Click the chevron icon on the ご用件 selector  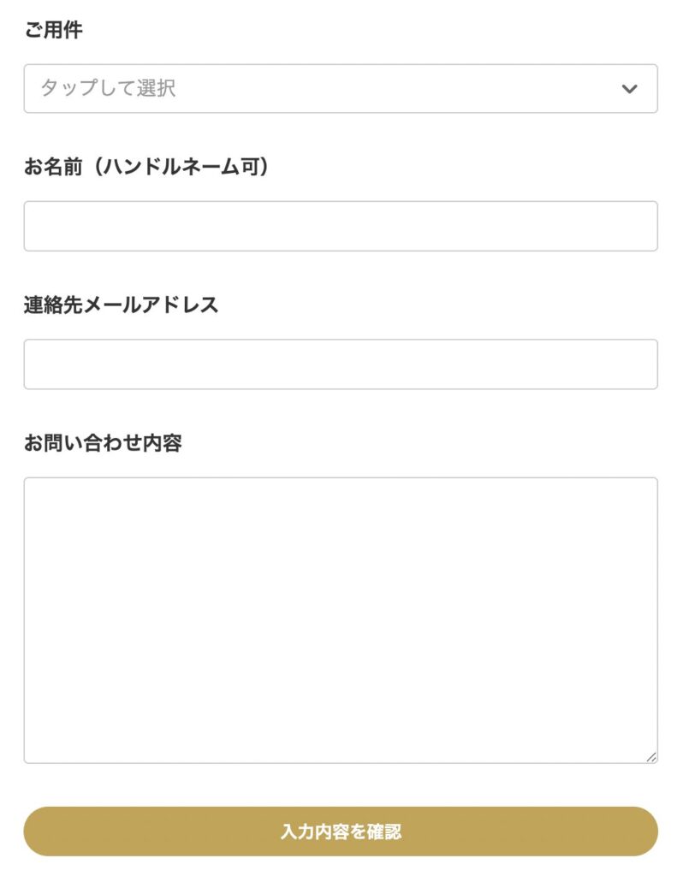[x=630, y=86]
